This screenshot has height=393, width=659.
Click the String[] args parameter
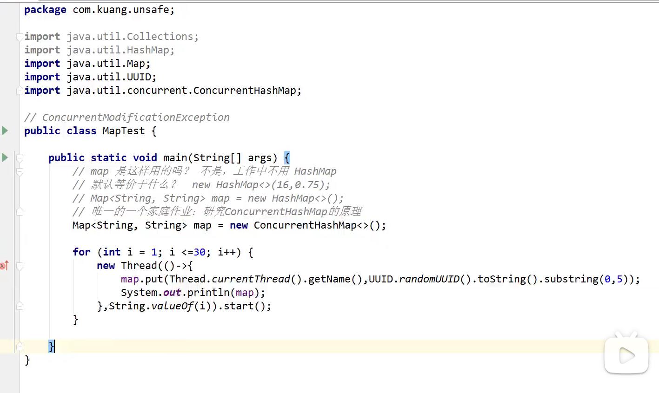(x=232, y=158)
